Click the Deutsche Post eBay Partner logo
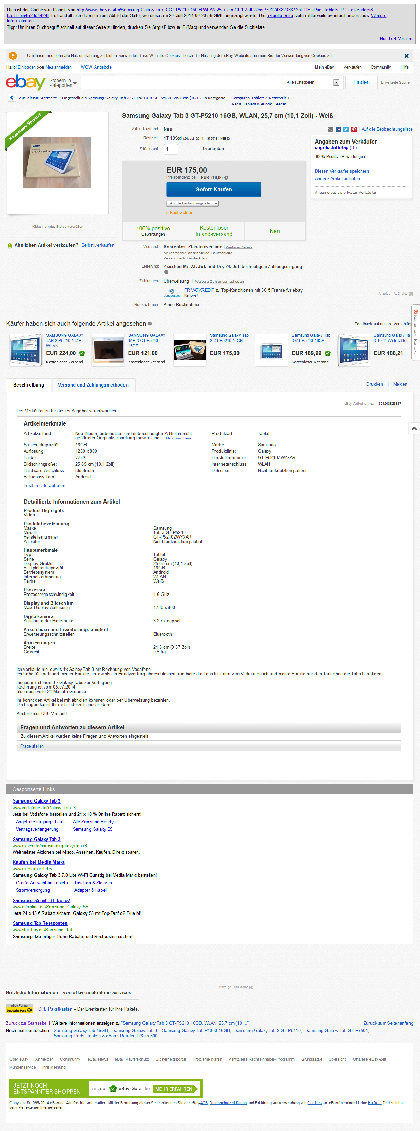Image resolution: width=420 pixels, height=1131 pixels. (20, 1008)
